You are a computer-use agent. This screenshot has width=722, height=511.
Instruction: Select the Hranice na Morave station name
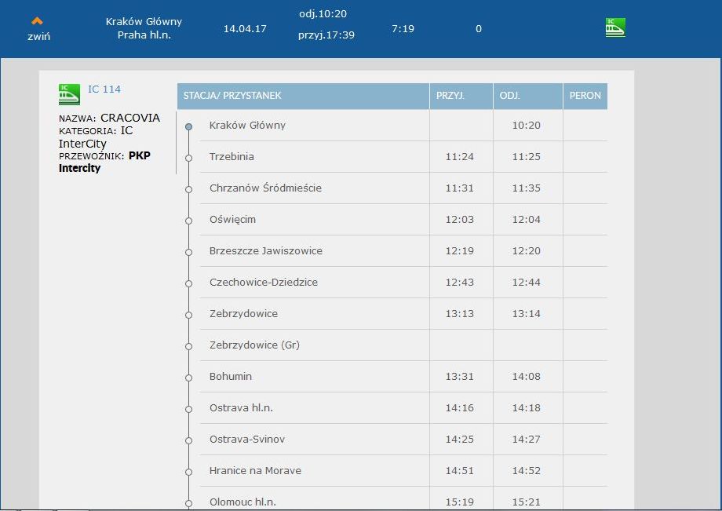click(255, 470)
